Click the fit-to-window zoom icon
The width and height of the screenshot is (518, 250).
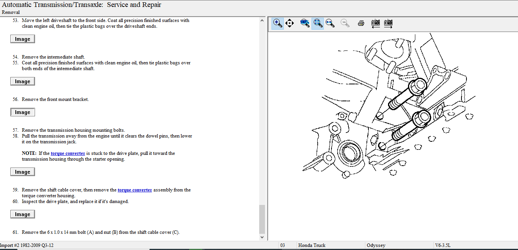click(318, 23)
